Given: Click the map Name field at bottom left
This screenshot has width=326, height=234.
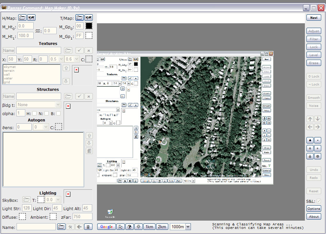Looking at the screenshot, I should click(x=36, y=227).
